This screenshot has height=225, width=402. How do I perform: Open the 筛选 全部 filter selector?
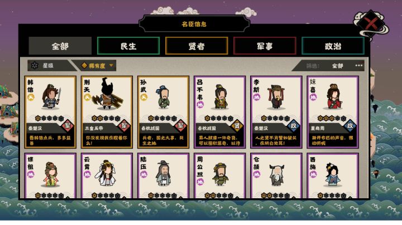point(337,66)
